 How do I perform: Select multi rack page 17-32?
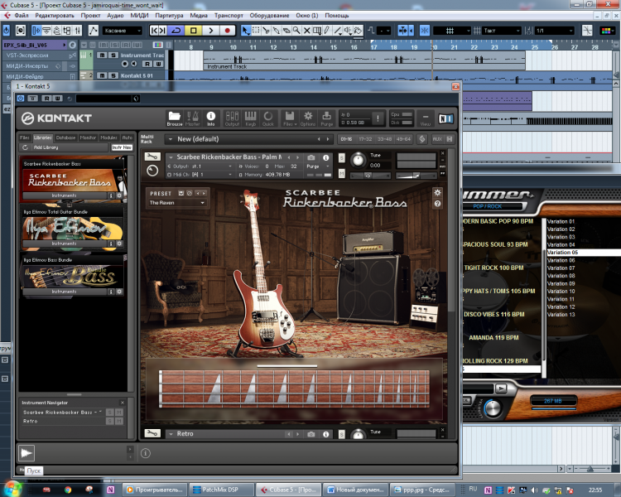[365, 139]
